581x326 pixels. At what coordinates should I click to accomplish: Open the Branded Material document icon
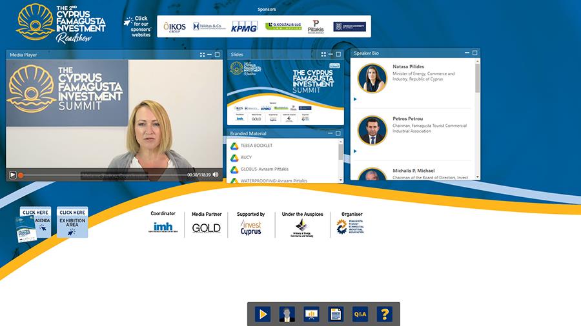pyautogui.click(x=336, y=314)
